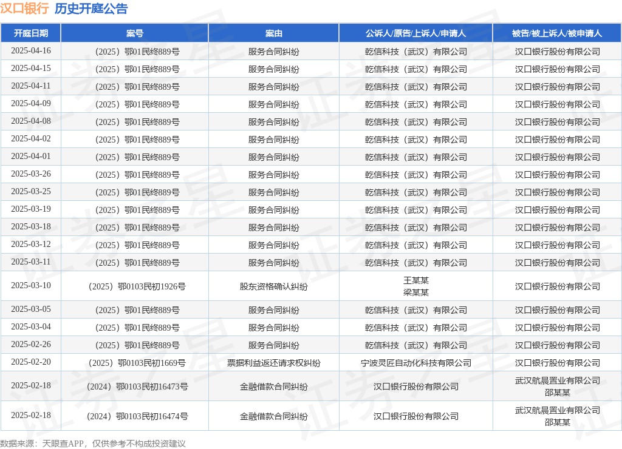The height and width of the screenshot is (449, 622).
Task: Click plaintiff 王某某
Action: (x=415, y=280)
